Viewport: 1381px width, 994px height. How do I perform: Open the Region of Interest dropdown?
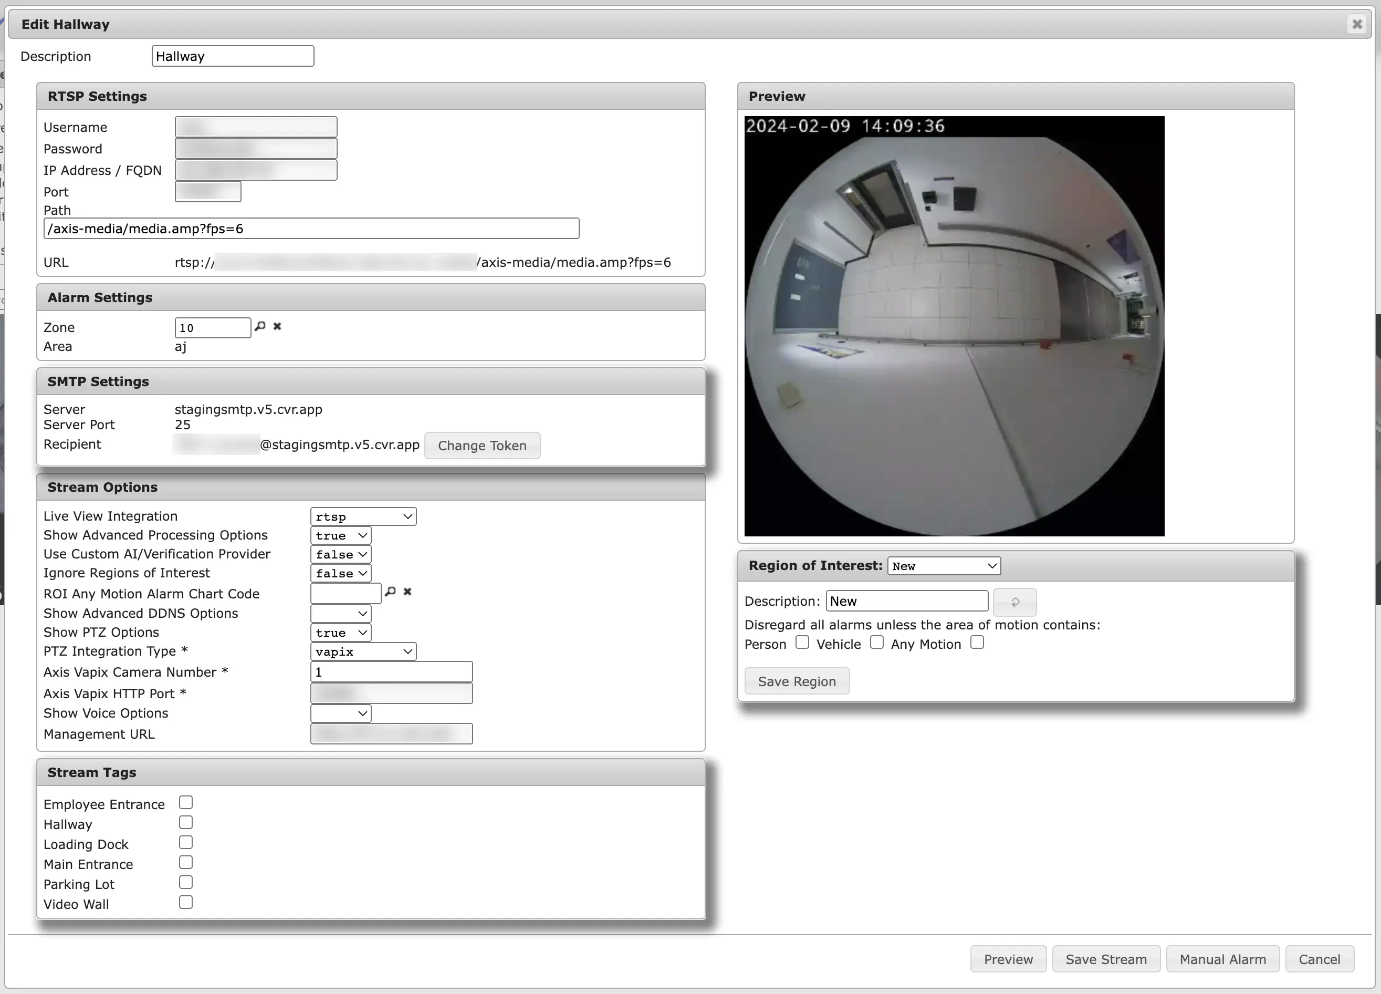click(944, 566)
